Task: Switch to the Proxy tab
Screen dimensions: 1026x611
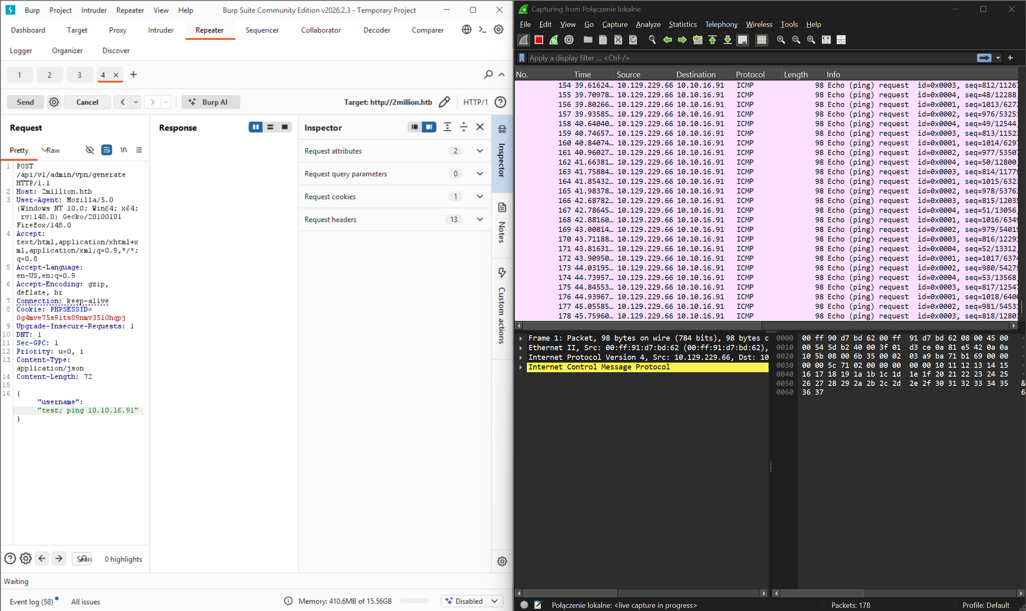Action: point(117,30)
